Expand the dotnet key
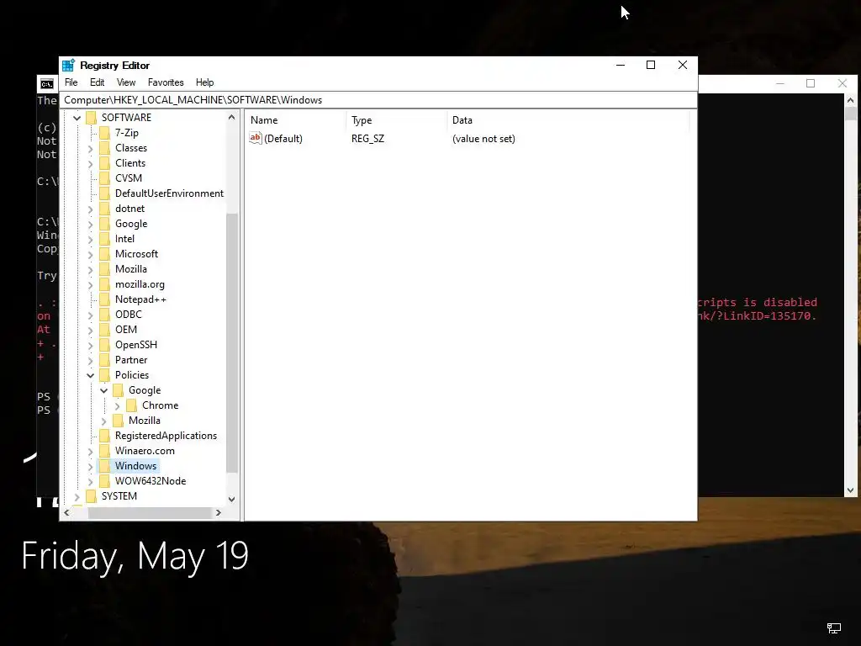The height and width of the screenshot is (646, 861). pos(91,209)
